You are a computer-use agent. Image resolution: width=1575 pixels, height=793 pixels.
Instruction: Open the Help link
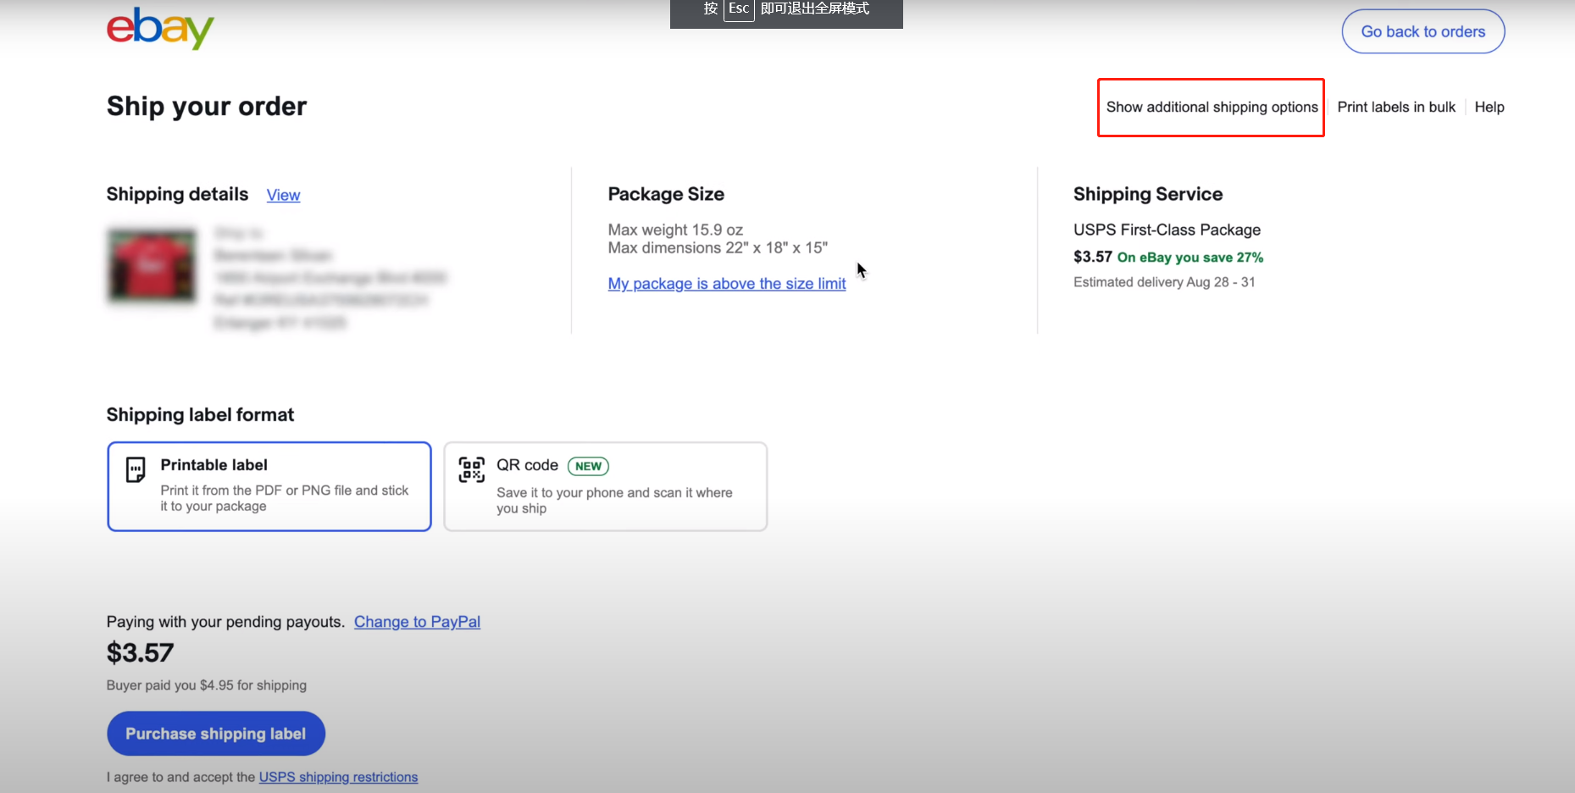[x=1489, y=107]
